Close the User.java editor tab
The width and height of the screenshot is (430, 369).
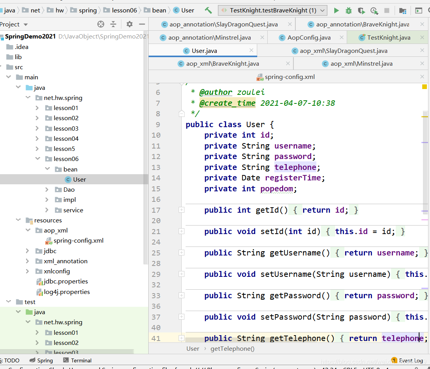tap(251, 50)
